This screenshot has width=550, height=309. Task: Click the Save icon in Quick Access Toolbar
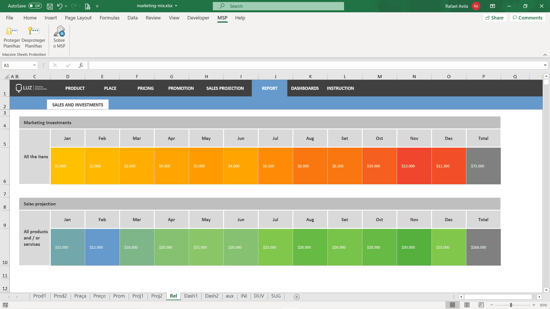tap(50, 6)
